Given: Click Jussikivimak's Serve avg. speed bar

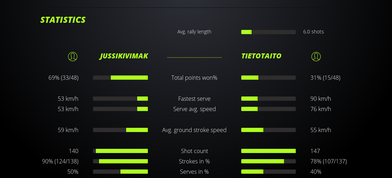Looking at the screenshot, I should 120,109.
